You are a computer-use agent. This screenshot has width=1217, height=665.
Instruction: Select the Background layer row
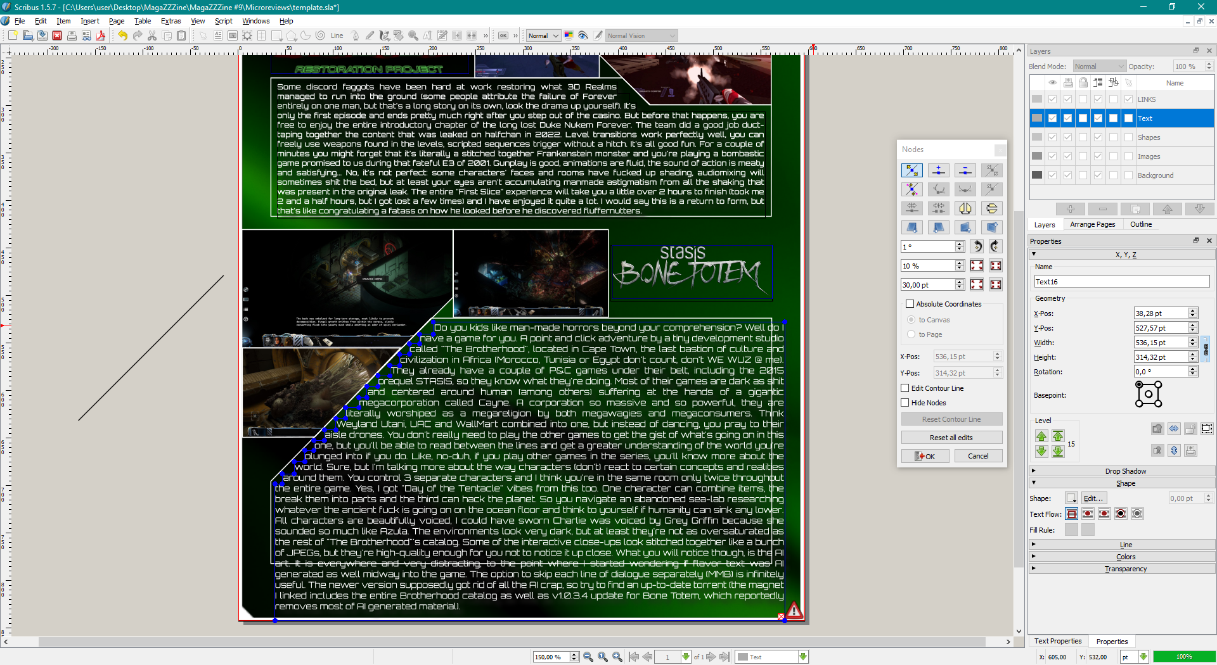[1122, 175]
